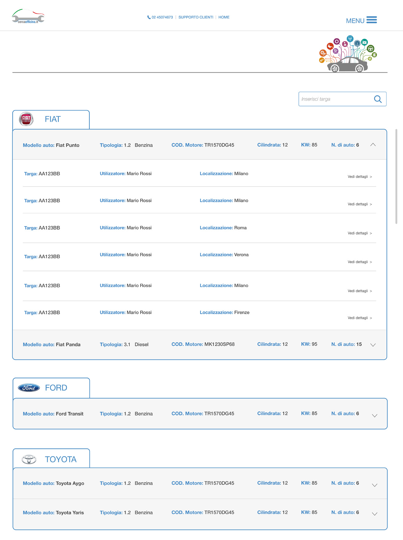The width and height of the screenshot is (403, 540).
Task: Click 'Benzina' in Toyota Aygo row
Action: tap(144, 483)
